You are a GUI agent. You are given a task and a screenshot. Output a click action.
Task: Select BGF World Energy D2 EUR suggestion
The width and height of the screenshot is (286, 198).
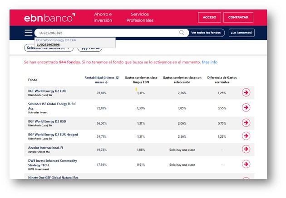56,40
